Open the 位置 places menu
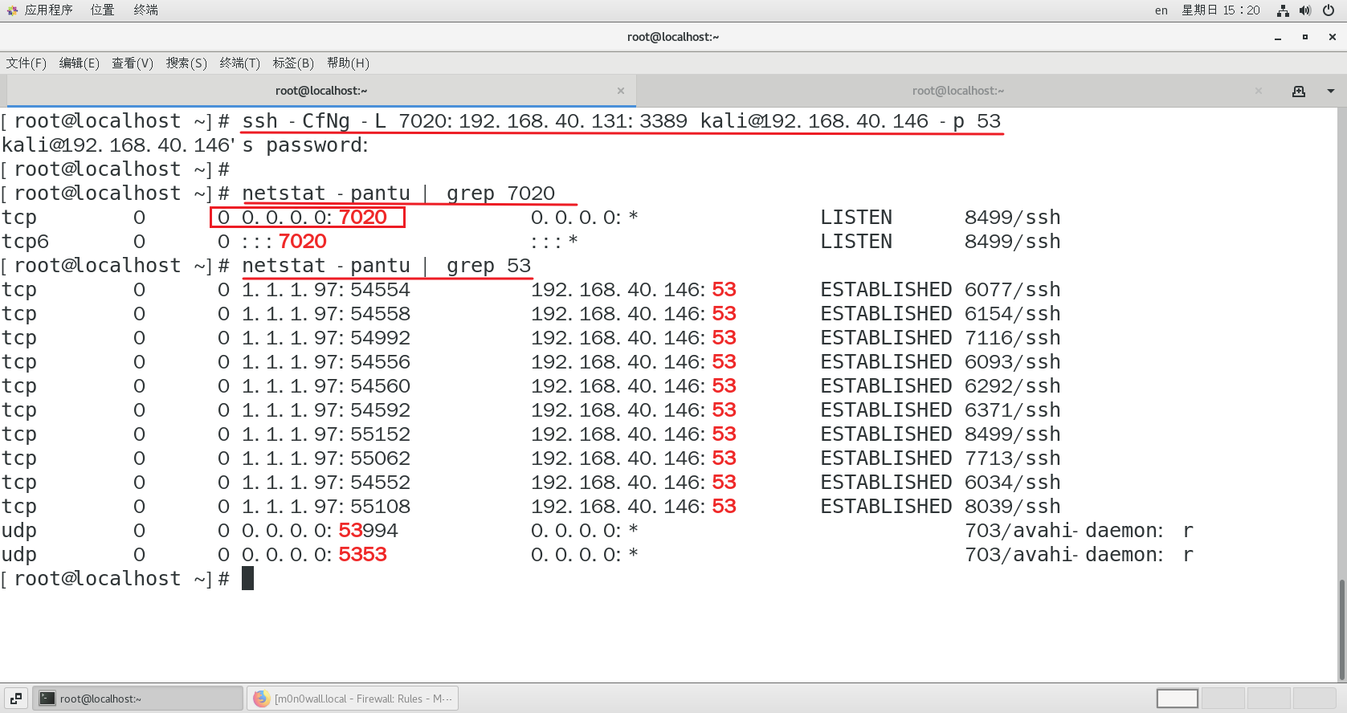The image size is (1347, 713). coord(102,10)
